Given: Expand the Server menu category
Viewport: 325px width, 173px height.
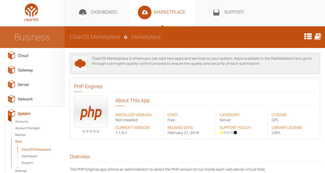Looking at the screenshot, I should [x=24, y=85].
